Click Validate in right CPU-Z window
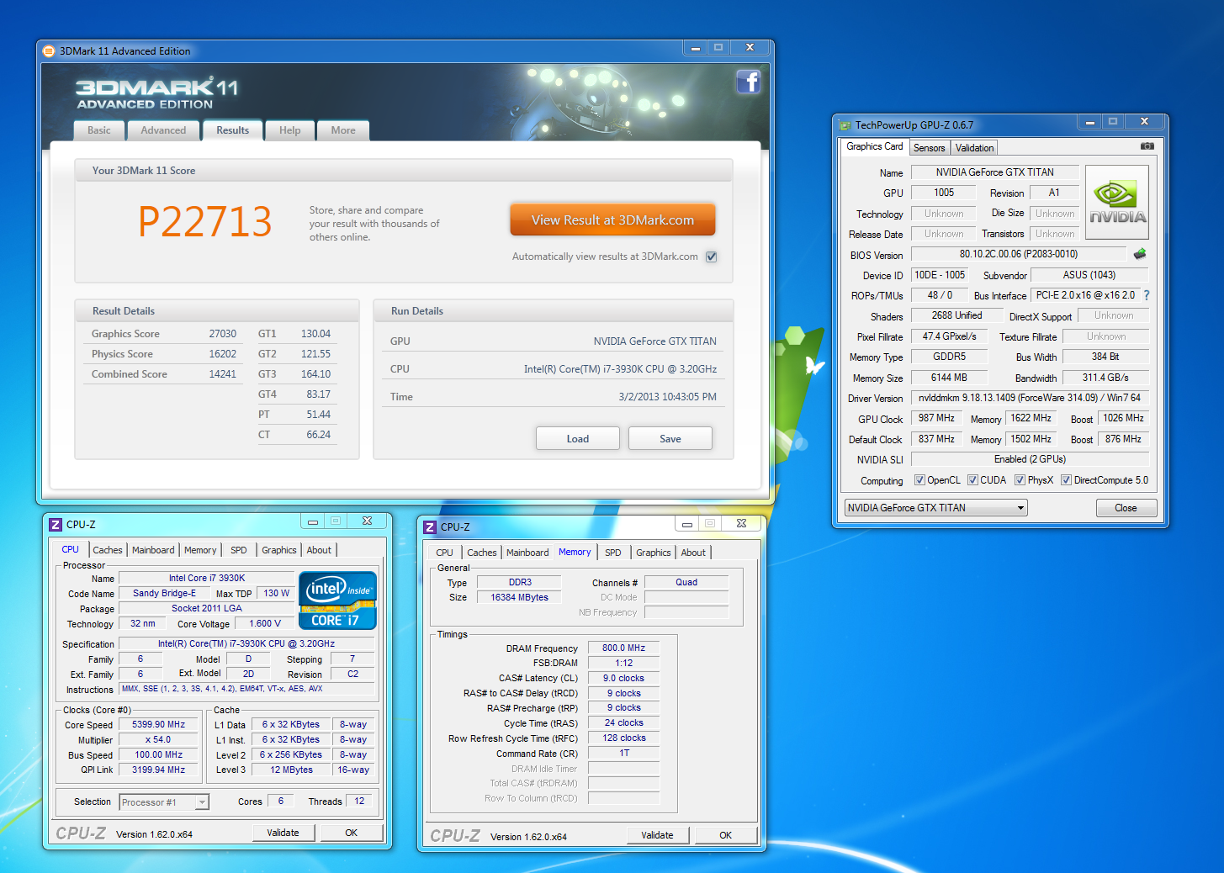 coord(658,835)
